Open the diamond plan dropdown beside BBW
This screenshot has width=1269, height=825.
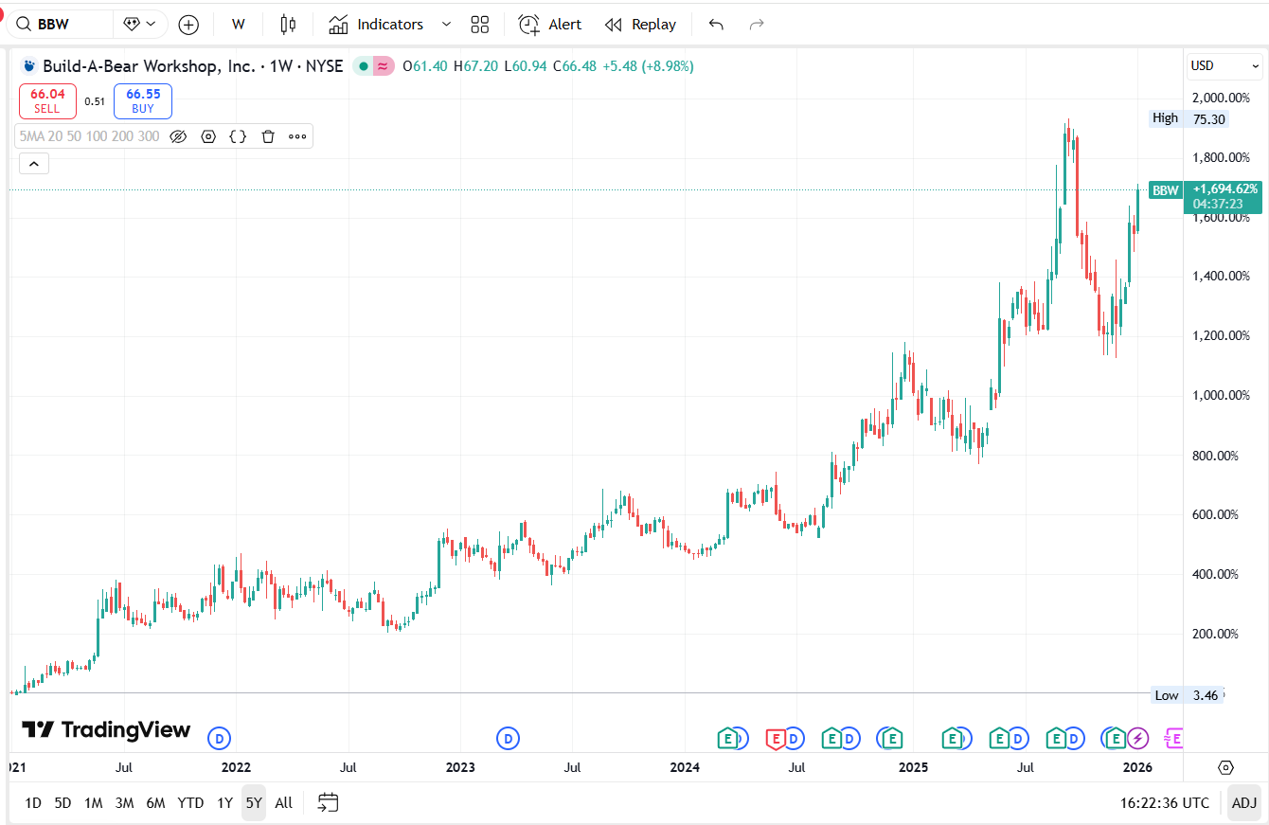click(140, 25)
